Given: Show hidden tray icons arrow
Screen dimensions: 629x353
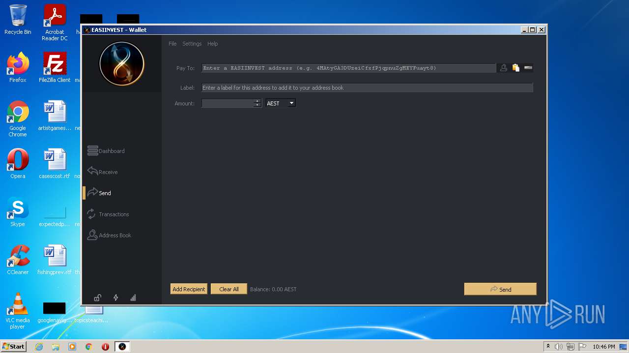Looking at the screenshot, I should point(548,347).
